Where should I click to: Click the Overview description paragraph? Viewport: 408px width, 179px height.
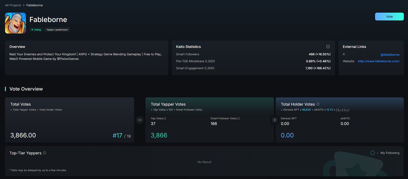(x=85, y=56)
